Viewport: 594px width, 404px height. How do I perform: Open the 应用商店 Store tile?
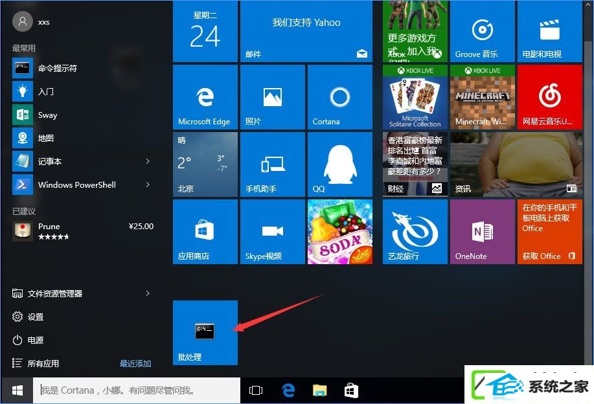[x=205, y=232]
